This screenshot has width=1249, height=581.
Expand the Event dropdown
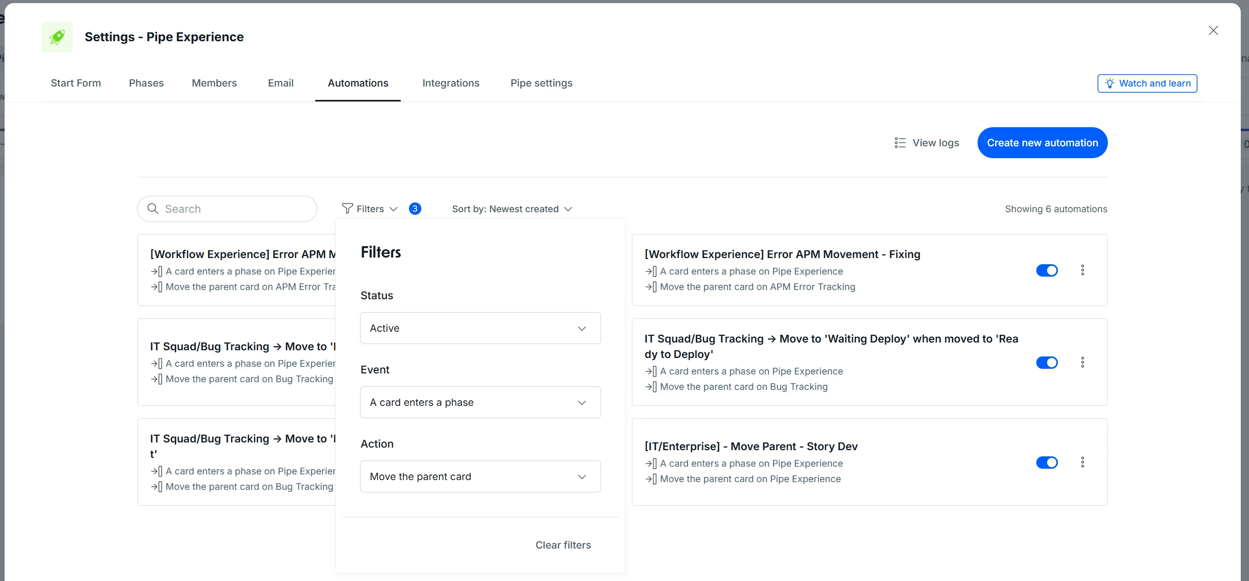point(480,402)
